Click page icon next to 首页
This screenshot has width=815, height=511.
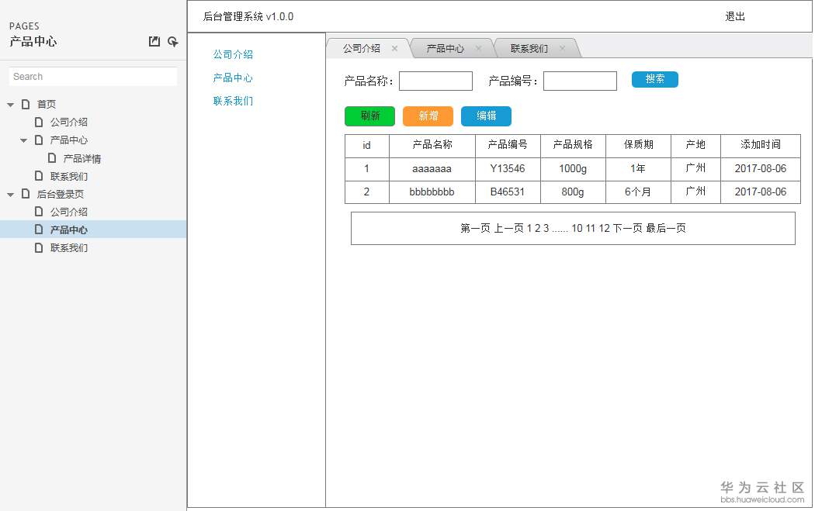pos(26,104)
